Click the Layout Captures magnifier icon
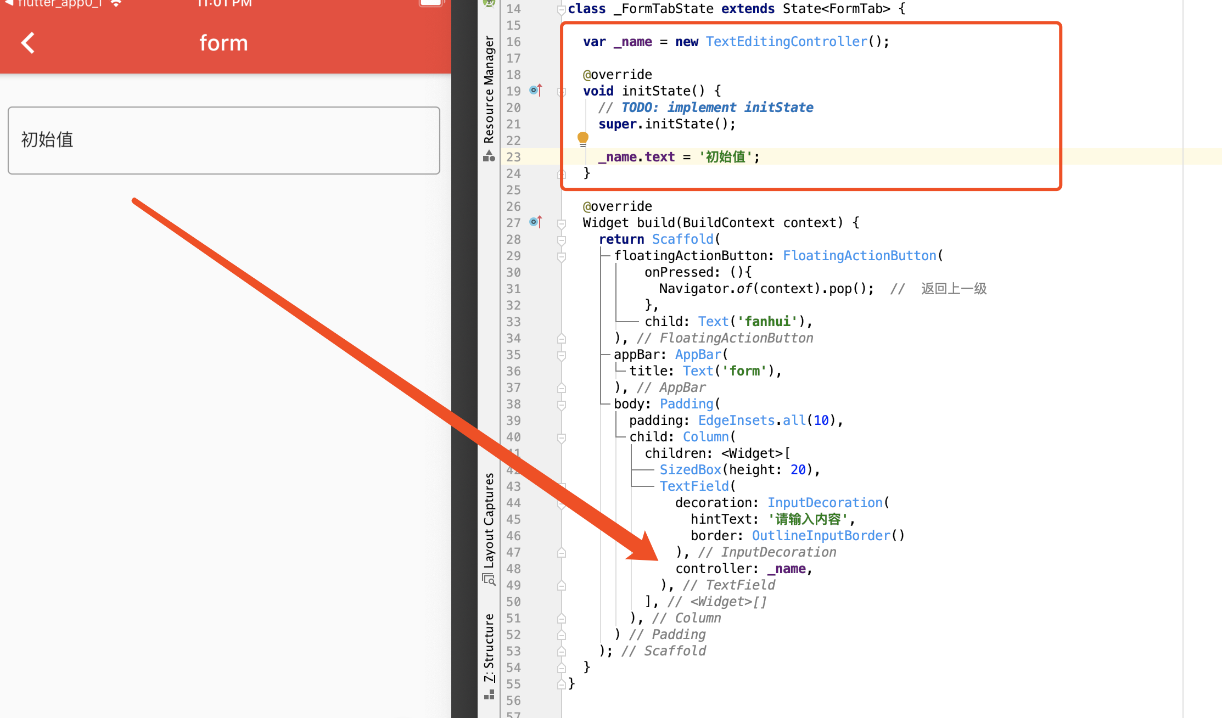1222x718 pixels. 489,579
